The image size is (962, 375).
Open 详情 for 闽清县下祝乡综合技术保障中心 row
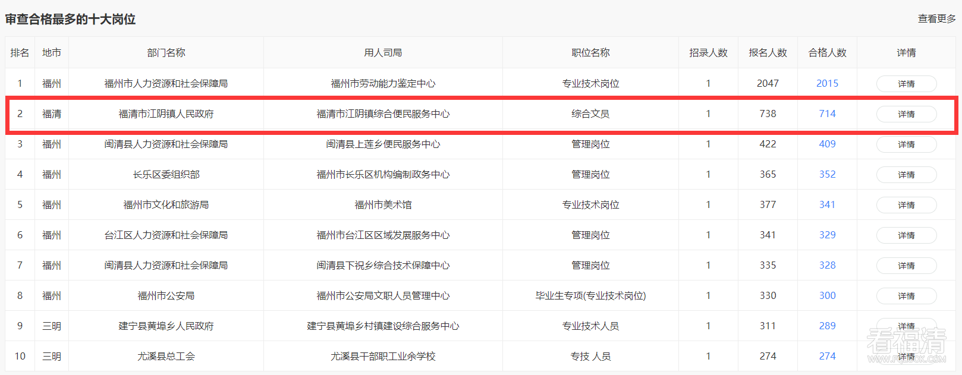click(906, 266)
